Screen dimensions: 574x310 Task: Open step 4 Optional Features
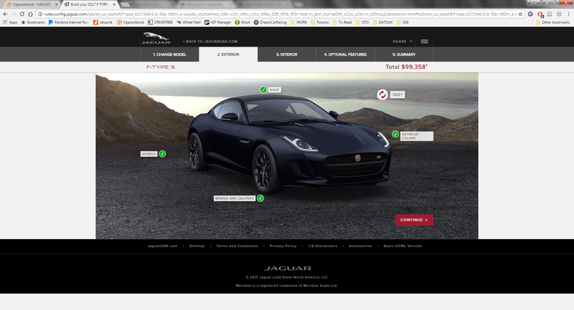[x=345, y=54]
